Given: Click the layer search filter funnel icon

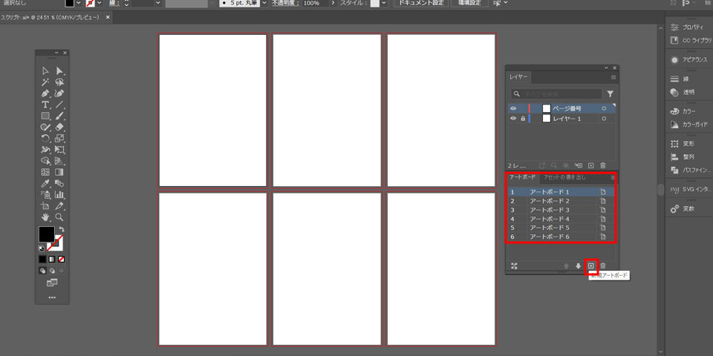Looking at the screenshot, I should pos(610,94).
